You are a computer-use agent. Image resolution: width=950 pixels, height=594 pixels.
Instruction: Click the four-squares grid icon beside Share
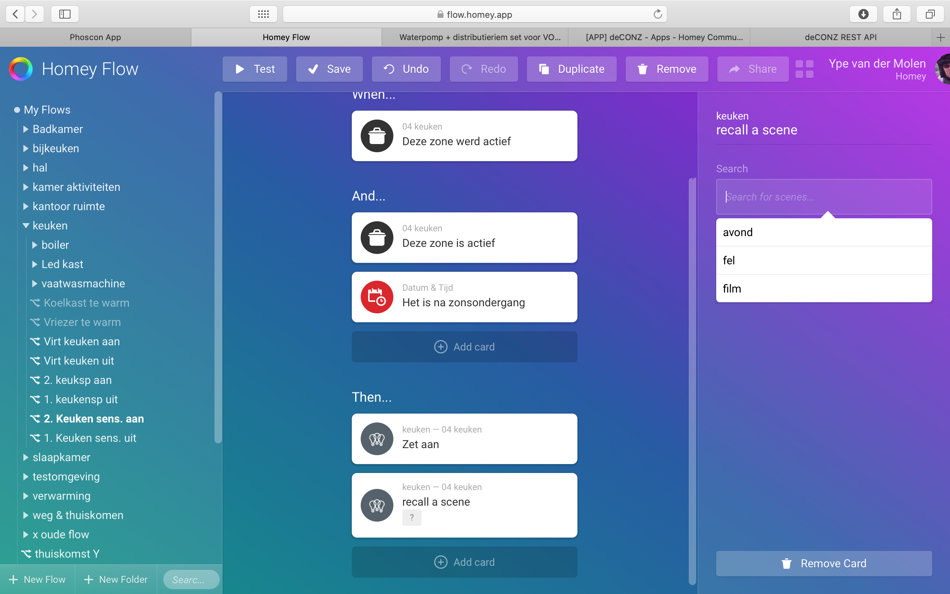(x=804, y=69)
